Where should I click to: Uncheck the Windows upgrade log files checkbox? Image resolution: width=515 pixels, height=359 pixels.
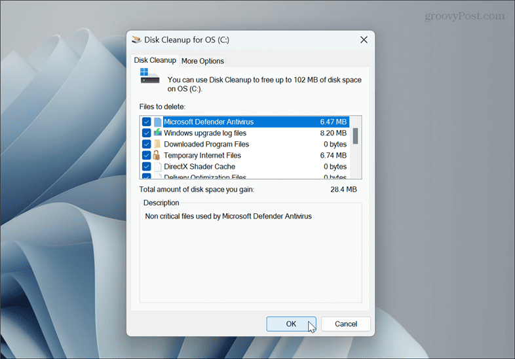(147, 133)
